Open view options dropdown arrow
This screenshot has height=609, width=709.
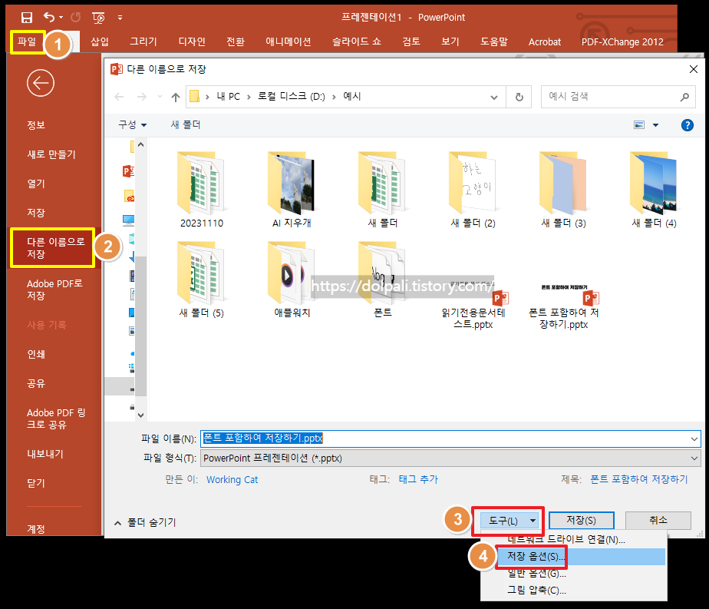(655, 125)
